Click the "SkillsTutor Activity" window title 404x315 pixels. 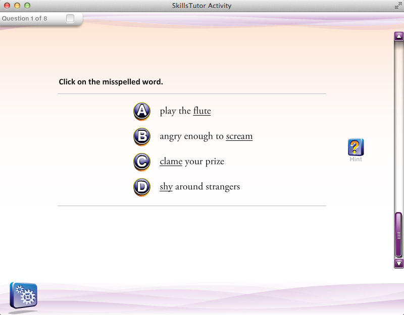[201, 6]
